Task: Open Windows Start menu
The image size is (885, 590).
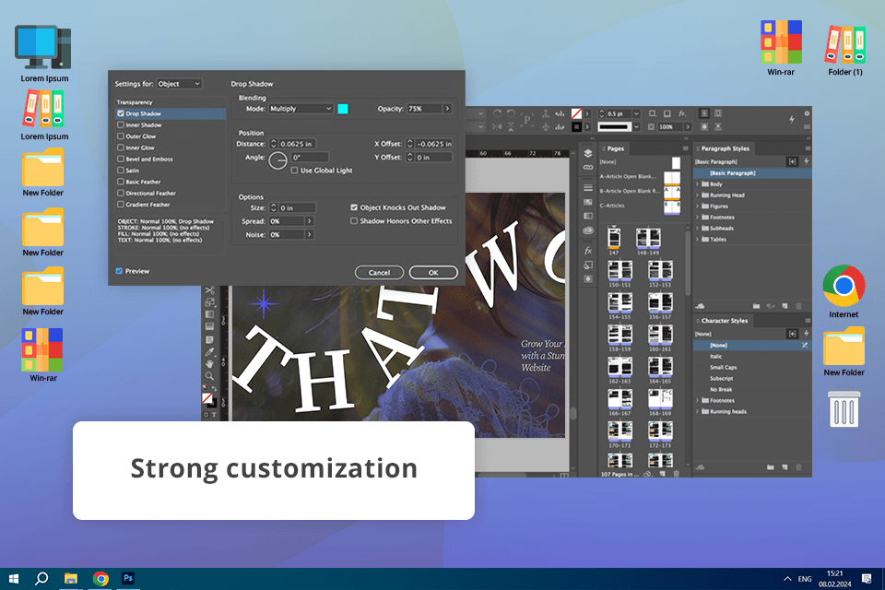Action: coord(13,578)
